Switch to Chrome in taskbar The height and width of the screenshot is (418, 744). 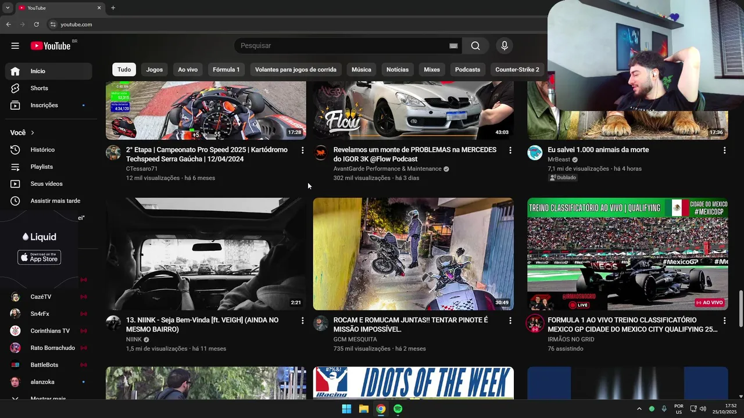(380, 409)
